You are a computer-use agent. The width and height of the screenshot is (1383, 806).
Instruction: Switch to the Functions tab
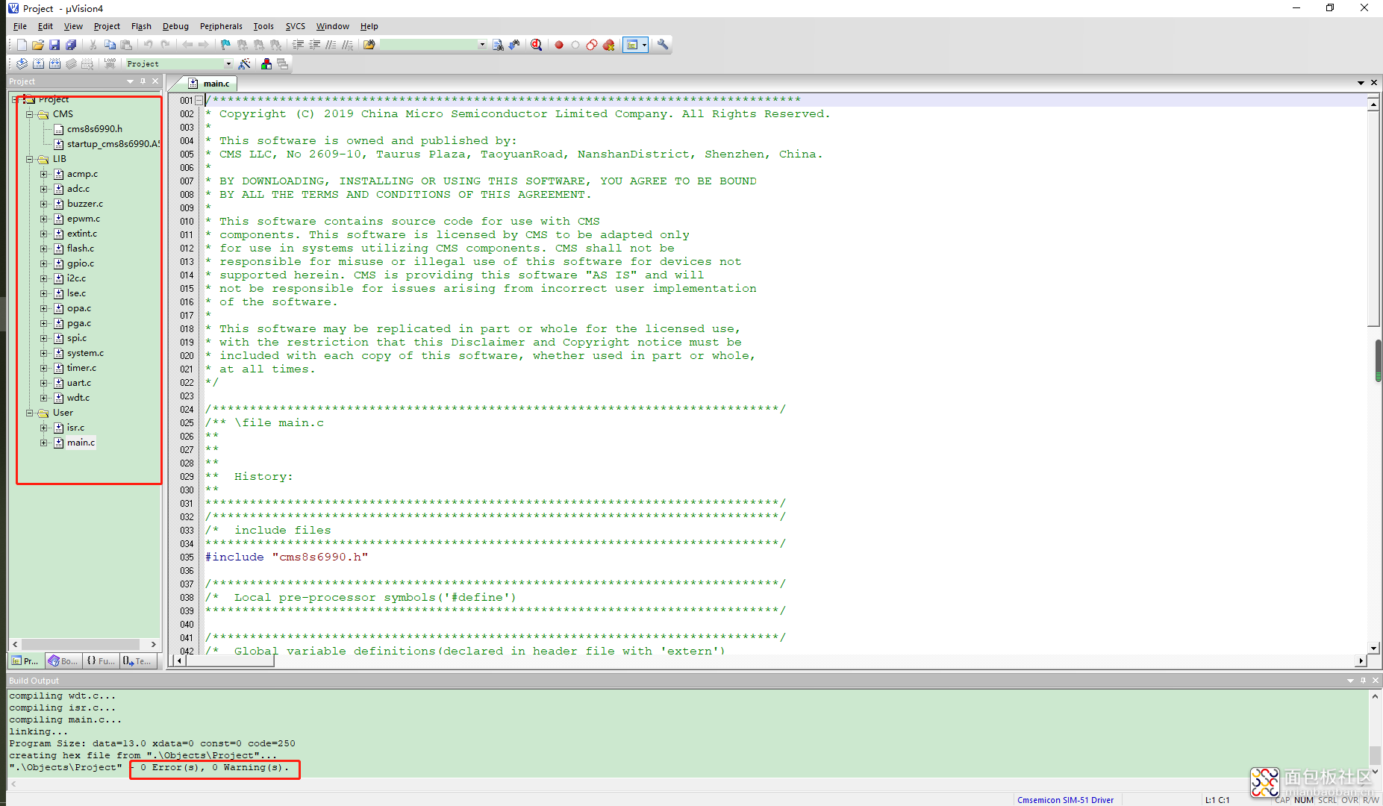coord(100,661)
